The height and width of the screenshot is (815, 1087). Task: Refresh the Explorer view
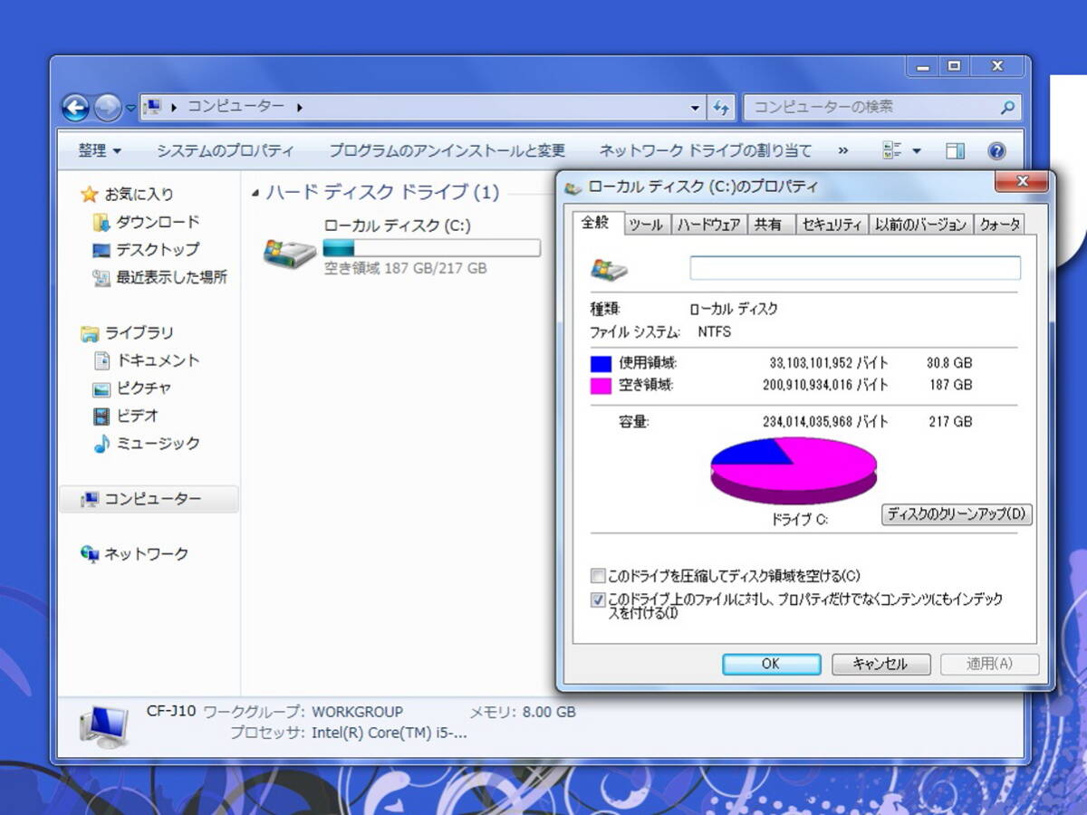721,108
